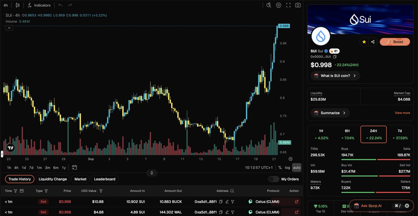Image resolution: width=418 pixels, height=216 pixels.
Task: Click the #1 trending badge
Action: [x=334, y=51]
